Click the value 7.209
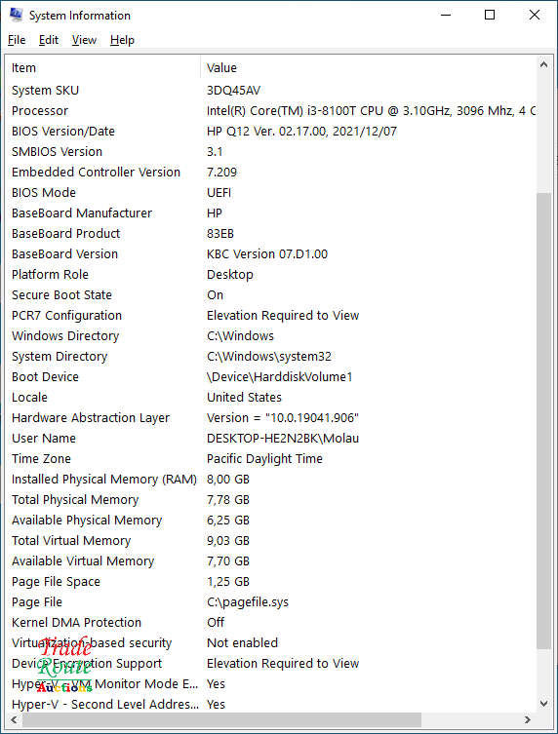The width and height of the screenshot is (558, 734). point(221,173)
